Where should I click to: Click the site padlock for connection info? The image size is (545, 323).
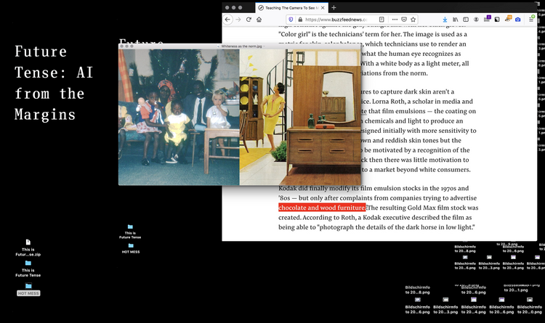click(x=300, y=19)
